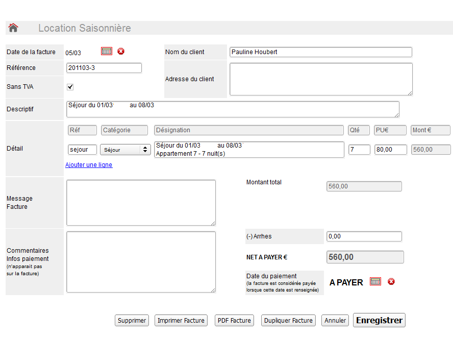Click the Qté quantity field
Viewport: 453px width, 337px height.
coord(359,150)
